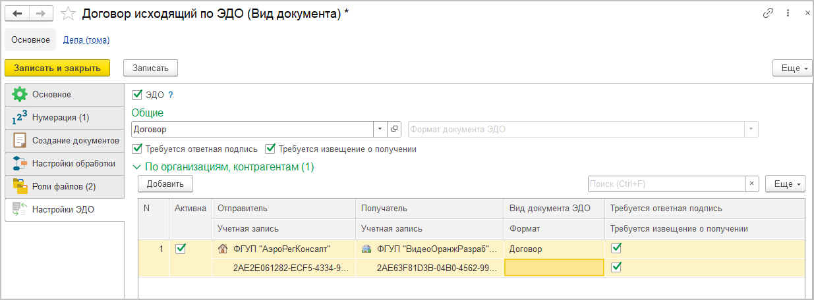The width and height of the screenshot is (814, 300).
Task: Click the favorites star icon
Action: tap(68, 13)
